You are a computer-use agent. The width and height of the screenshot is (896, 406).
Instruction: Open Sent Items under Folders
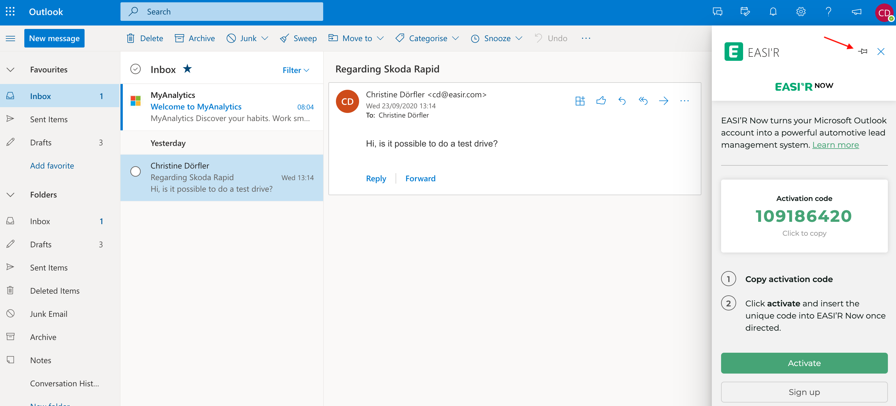pyautogui.click(x=60, y=268)
